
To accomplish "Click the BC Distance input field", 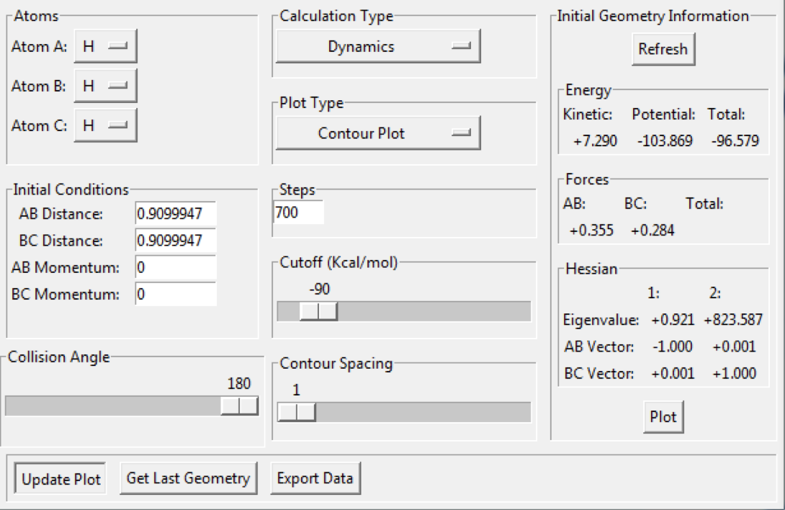I will tap(175, 241).
